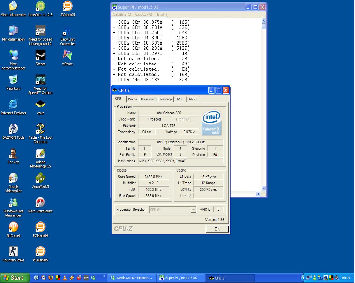This screenshot has height=283, width=355.
Task: Click OK button in CPU-Z
Action: point(217,229)
